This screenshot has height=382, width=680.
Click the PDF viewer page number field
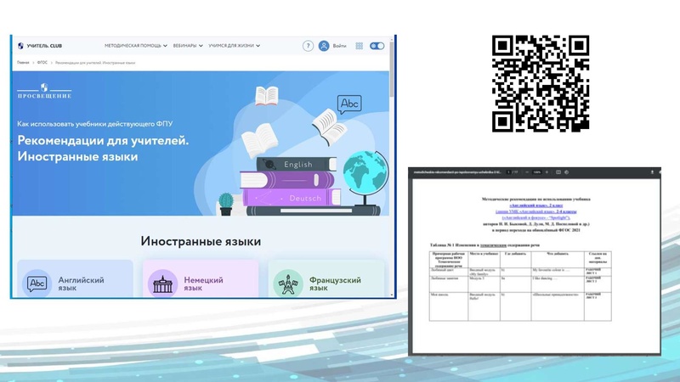tap(508, 172)
